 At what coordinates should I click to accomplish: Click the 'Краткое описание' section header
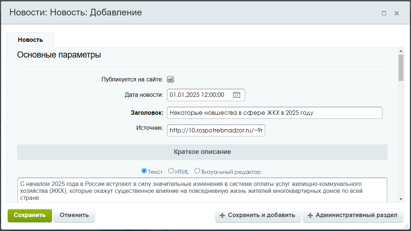202,152
